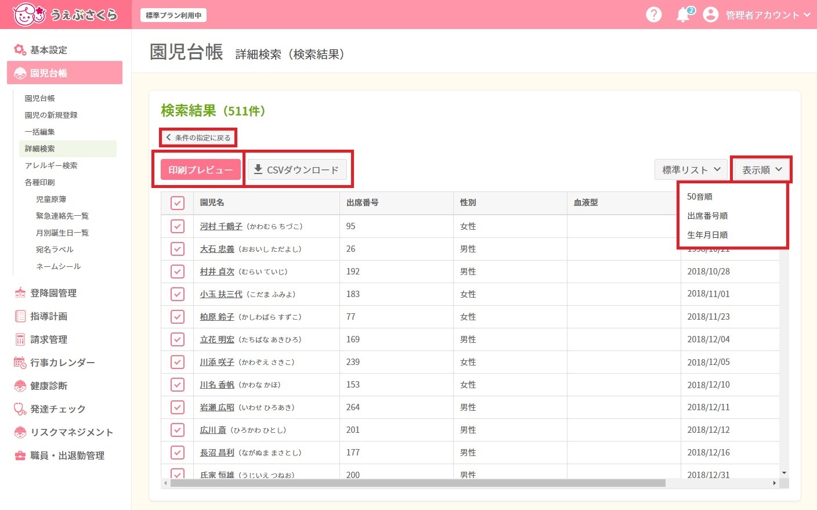Uncheck the checkbox for 河村 千鶴子
Viewport: 817px width, 510px height.
tap(178, 226)
